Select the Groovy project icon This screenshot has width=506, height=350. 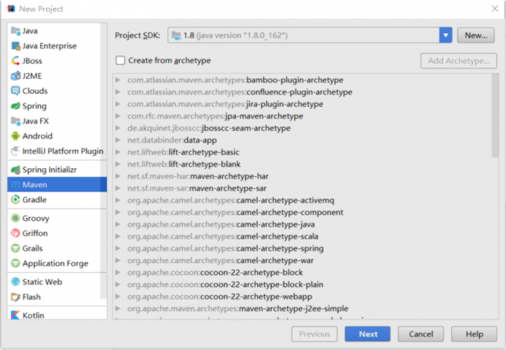point(16,218)
